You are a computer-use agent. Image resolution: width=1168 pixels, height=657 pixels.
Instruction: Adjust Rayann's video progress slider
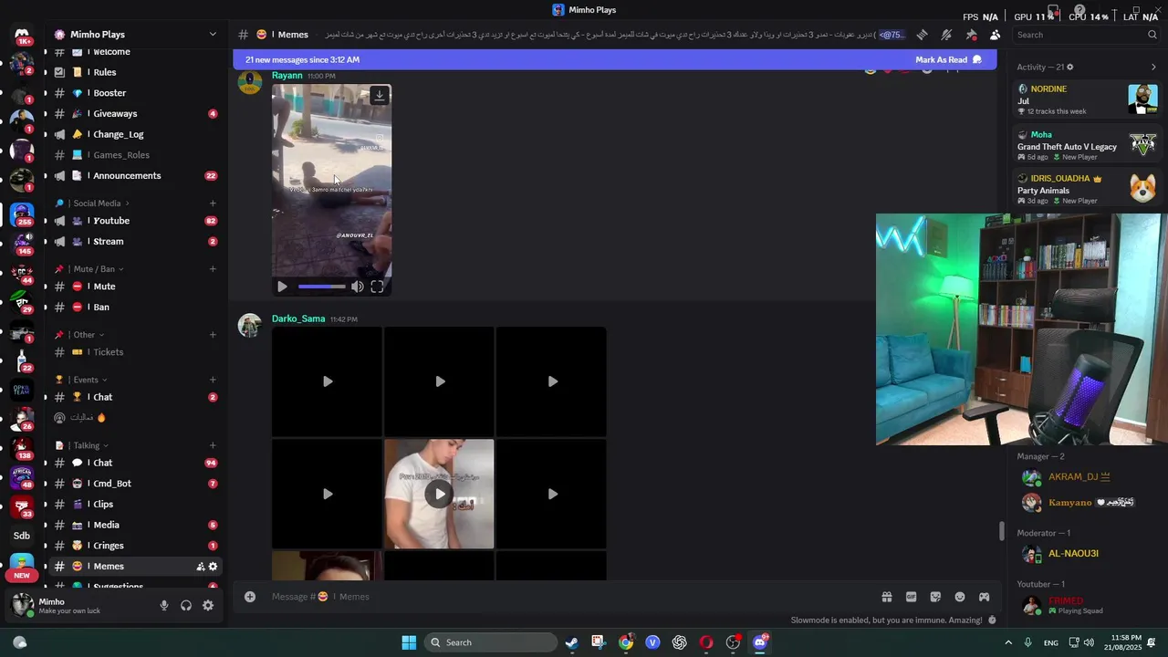(x=322, y=287)
